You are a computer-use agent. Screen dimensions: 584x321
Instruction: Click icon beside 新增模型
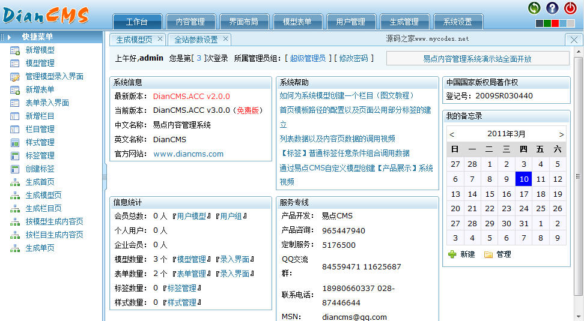click(x=15, y=50)
